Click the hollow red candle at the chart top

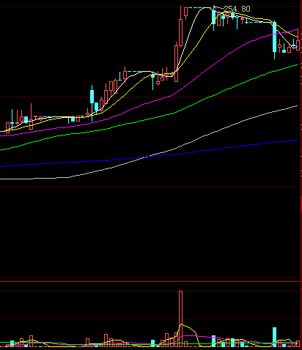pyautogui.click(x=185, y=12)
